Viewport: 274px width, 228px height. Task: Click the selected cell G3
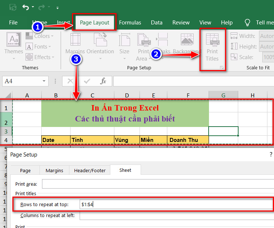click(x=223, y=131)
